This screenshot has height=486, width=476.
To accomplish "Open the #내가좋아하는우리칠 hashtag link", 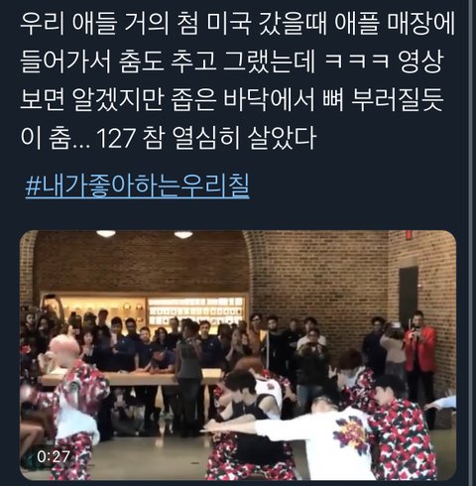I will point(138,186).
